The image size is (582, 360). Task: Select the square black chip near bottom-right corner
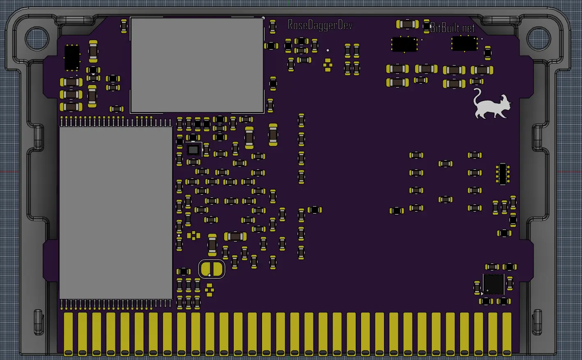coord(493,284)
